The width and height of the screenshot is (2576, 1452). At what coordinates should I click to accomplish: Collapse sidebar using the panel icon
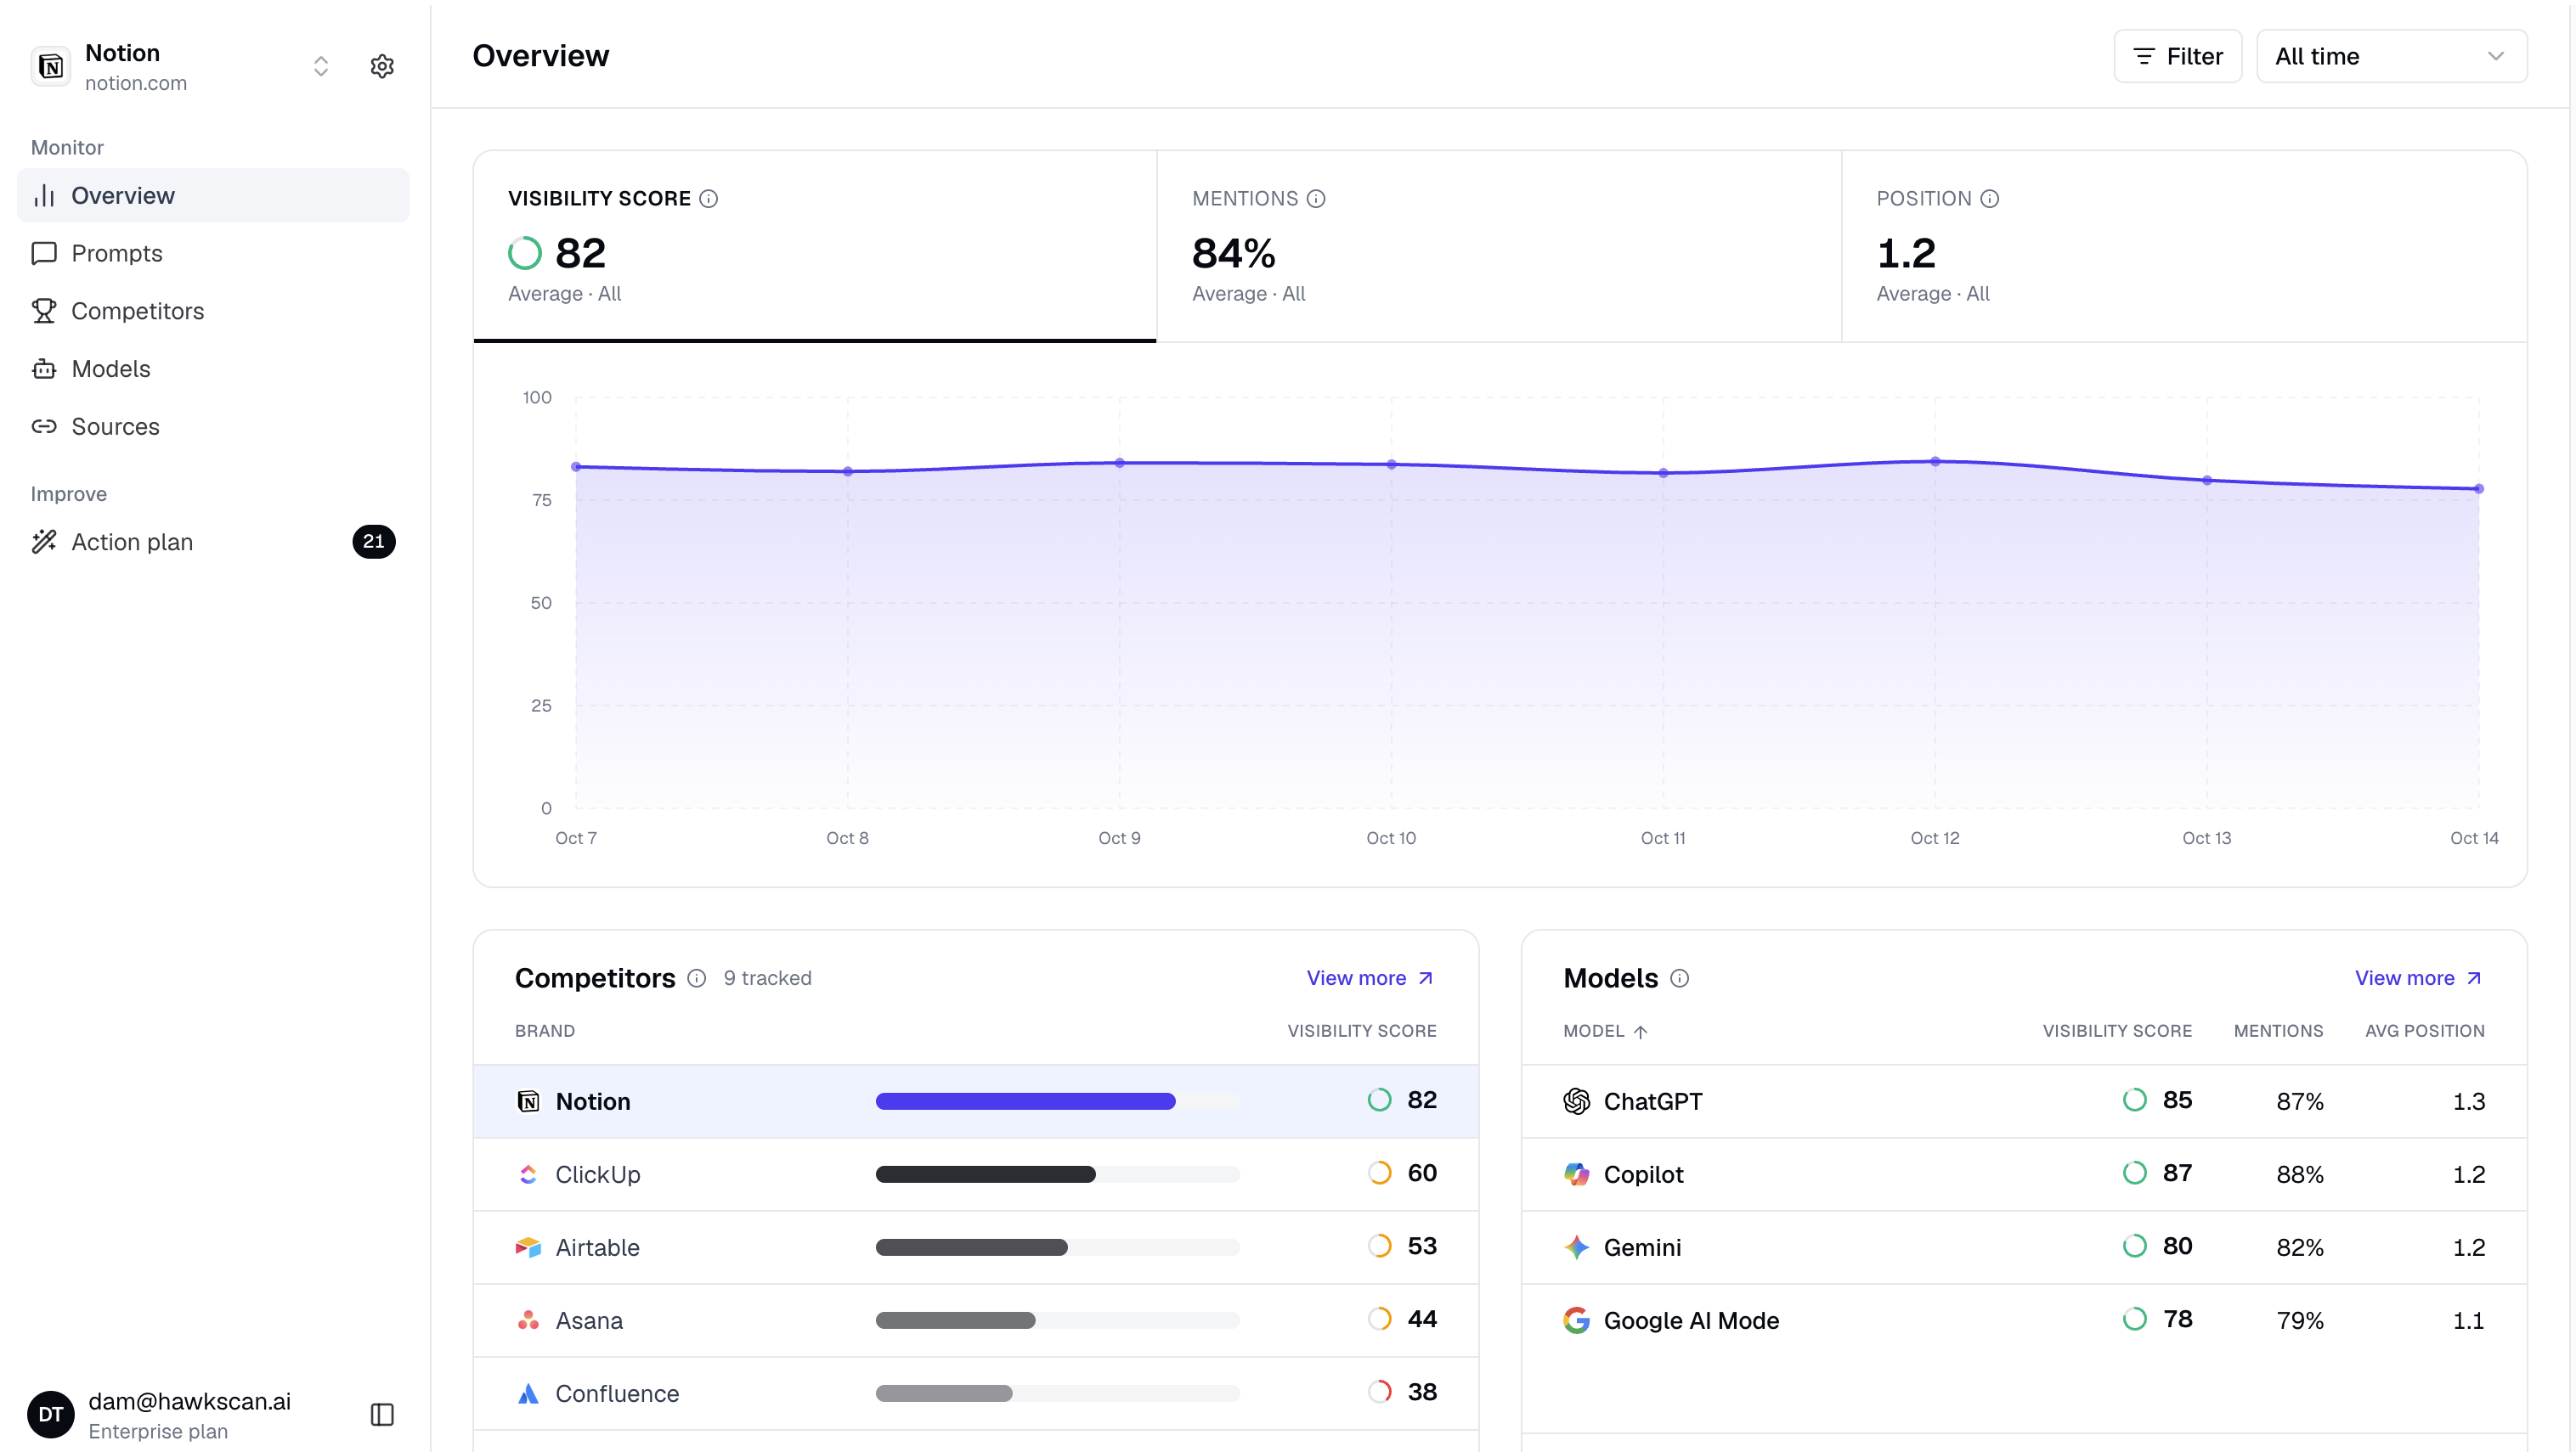[x=382, y=1414]
